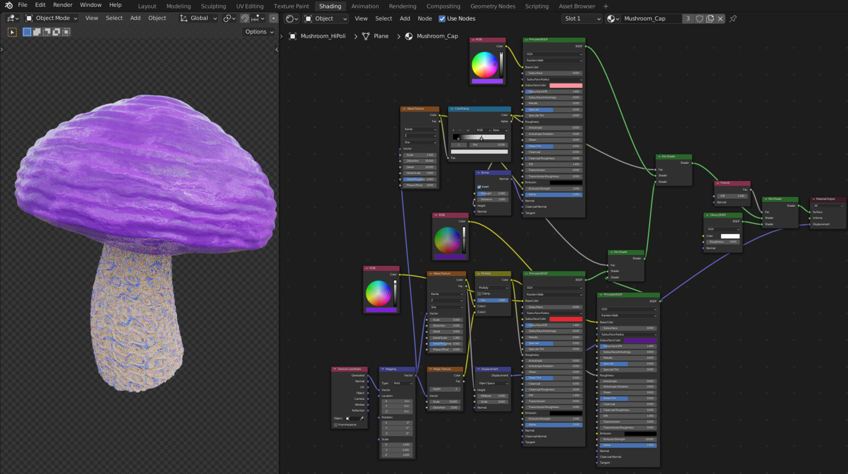This screenshot has width=848, height=474.
Task: Click the unlink material X icon
Action: click(x=720, y=19)
